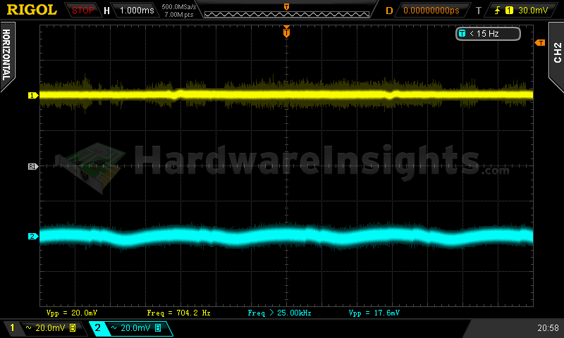This screenshot has width=564, height=338.
Task: Select the yellow Vpp = 20.0mV measurement
Action: (x=71, y=312)
